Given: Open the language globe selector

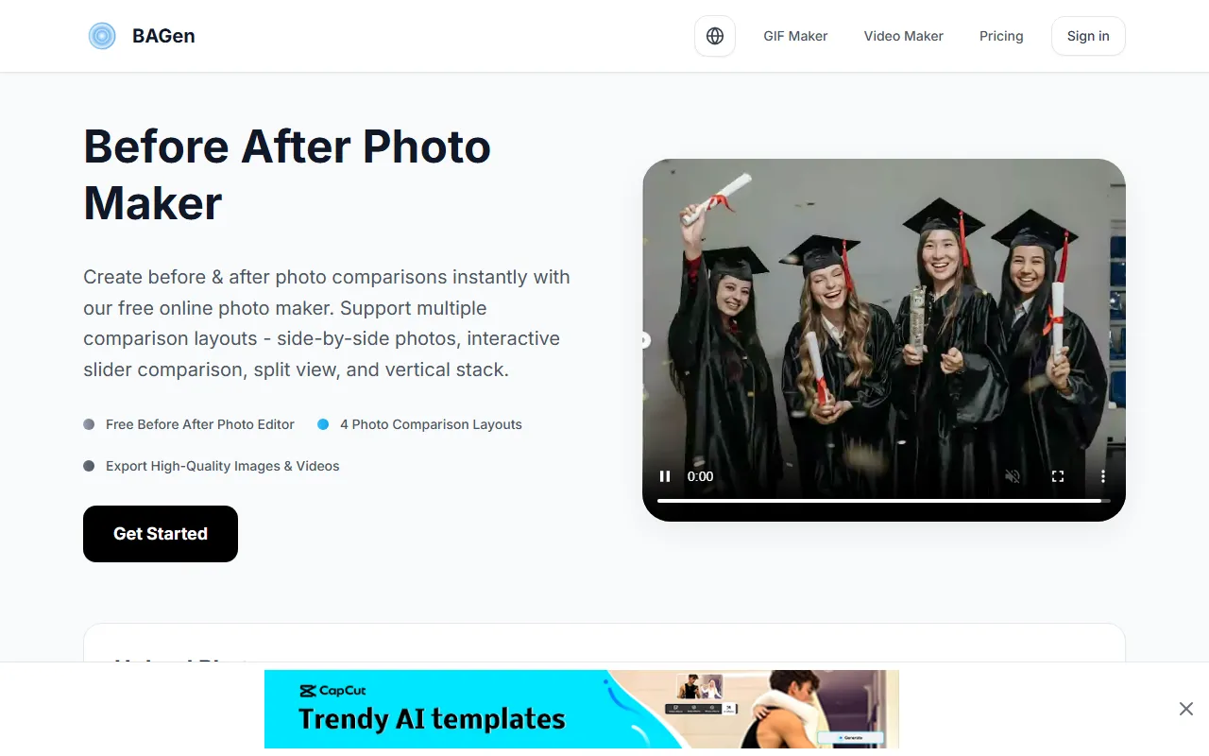Looking at the screenshot, I should pyautogui.click(x=715, y=36).
